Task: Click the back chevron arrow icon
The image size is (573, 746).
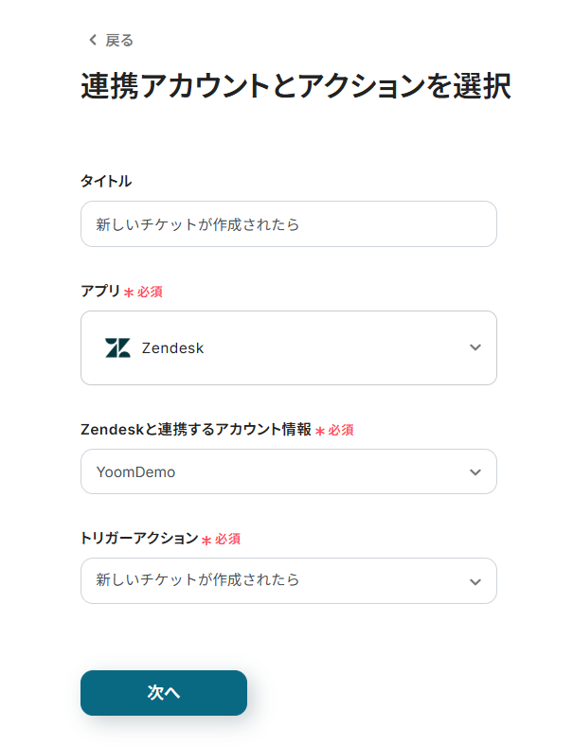Action: [92, 40]
